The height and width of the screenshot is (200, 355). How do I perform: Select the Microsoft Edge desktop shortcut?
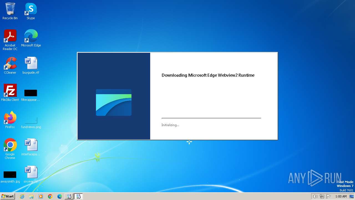click(x=31, y=38)
